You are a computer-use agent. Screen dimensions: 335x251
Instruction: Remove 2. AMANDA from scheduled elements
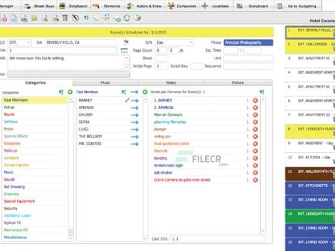coord(255,108)
